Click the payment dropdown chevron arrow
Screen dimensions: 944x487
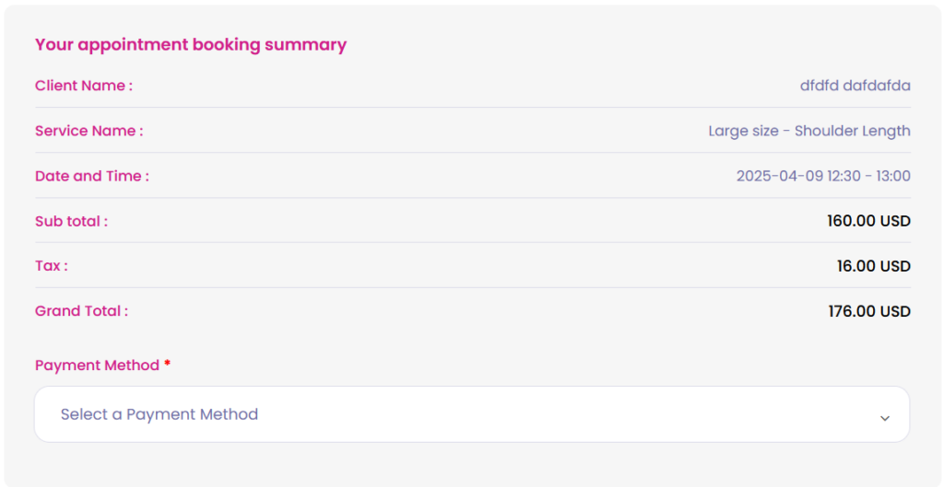point(884,418)
